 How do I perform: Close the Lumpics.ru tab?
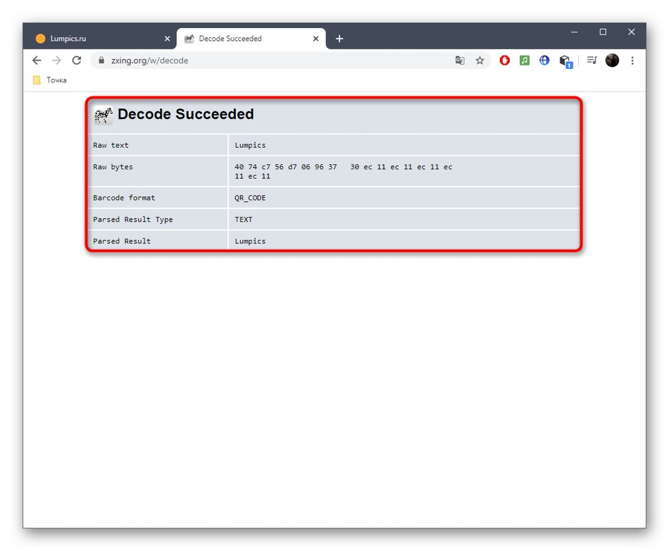coord(168,39)
